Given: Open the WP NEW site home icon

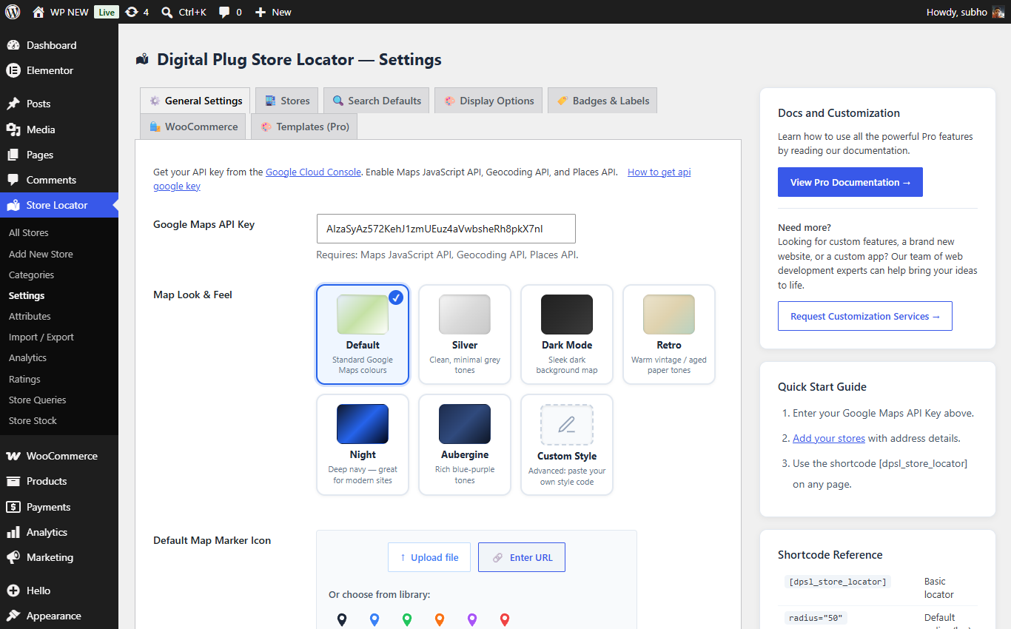Looking at the screenshot, I should pos(38,12).
